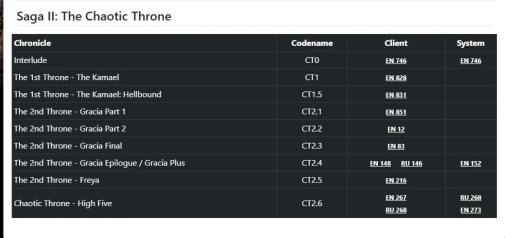This screenshot has width=505, height=238.
Task: Open Interlude EN 746 client link
Action: pyautogui.click(x=396, y=61)
